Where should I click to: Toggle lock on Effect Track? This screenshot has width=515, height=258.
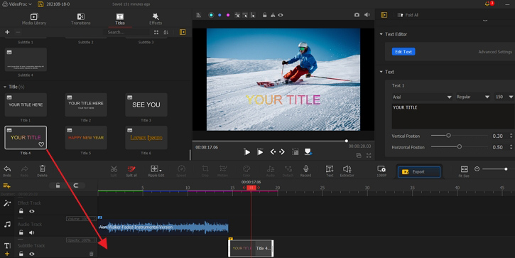21,211
